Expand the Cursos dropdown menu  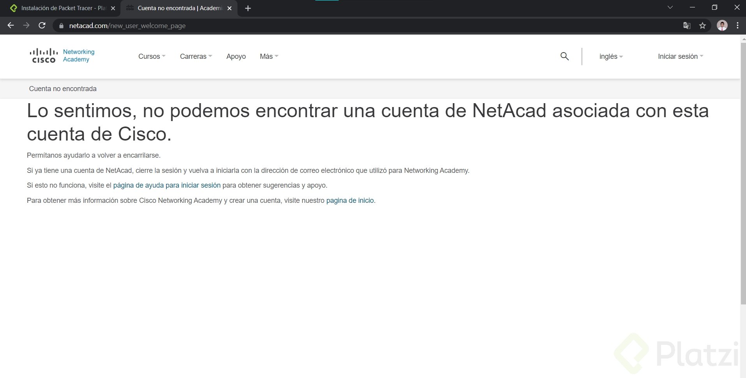(152, 56)
